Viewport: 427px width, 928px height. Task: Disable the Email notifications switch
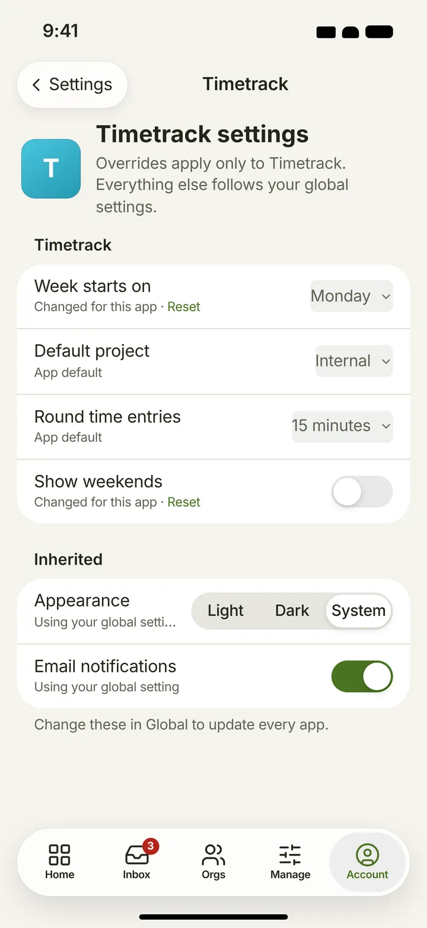[x=362, y=677]
